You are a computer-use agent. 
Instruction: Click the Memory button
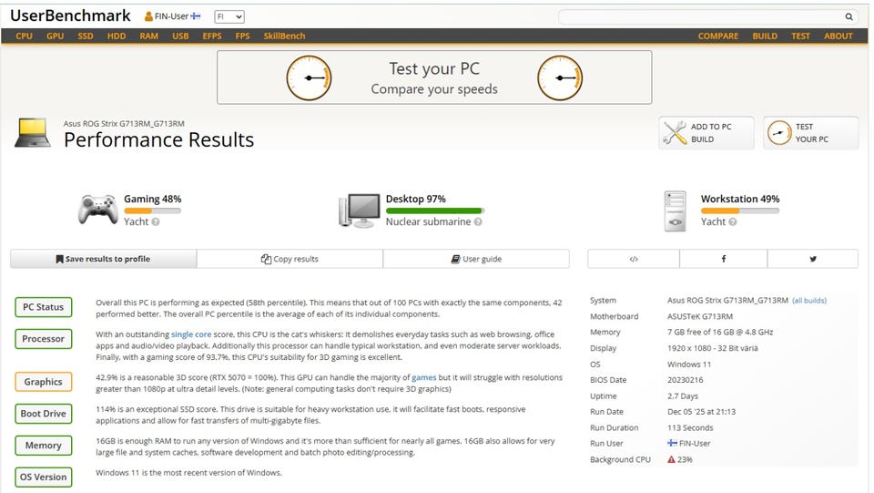44,446
